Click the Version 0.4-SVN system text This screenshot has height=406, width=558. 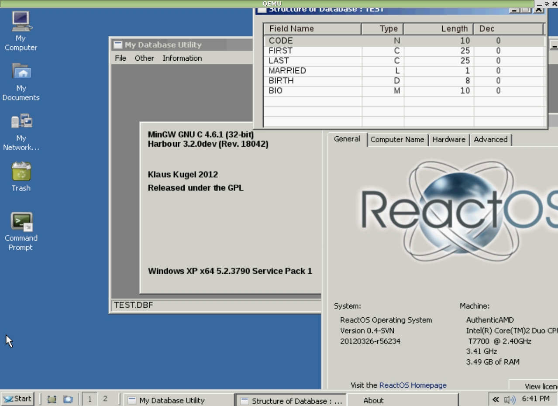tap(367, 330)
